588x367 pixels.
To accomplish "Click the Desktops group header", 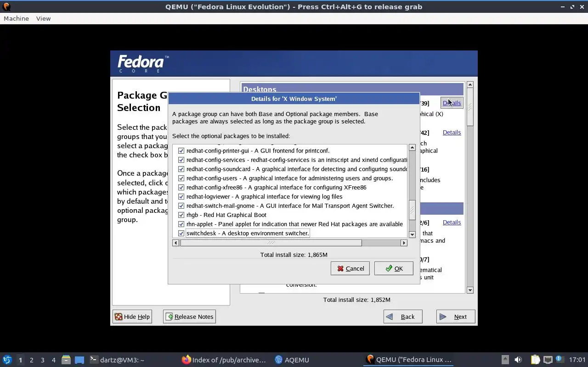I will [x=352, y=89].
